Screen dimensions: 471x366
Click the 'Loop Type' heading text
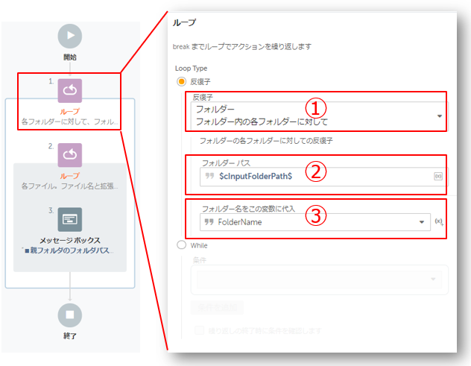point(191,69)
